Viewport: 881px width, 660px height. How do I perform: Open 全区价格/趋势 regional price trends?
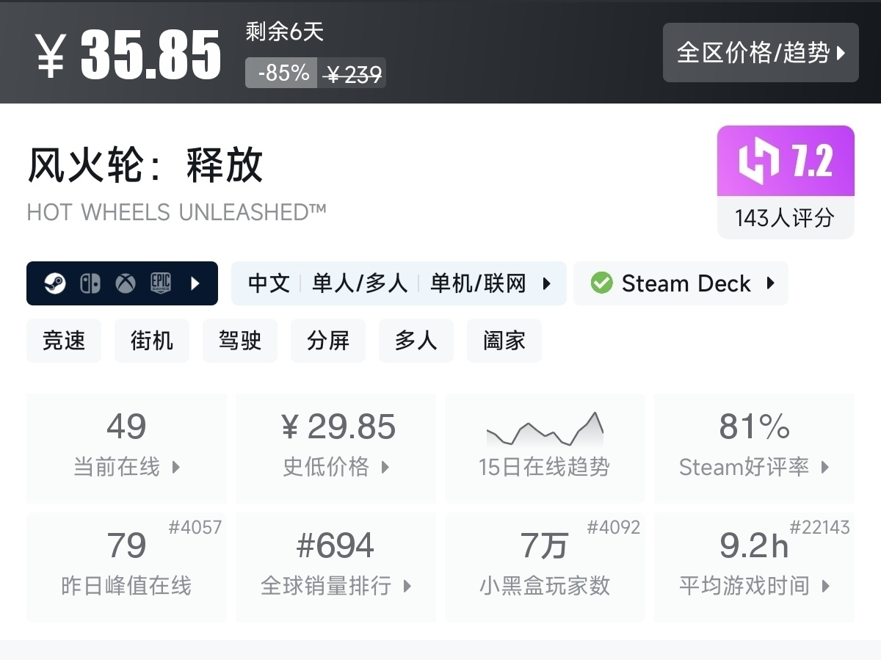[761, 53]
